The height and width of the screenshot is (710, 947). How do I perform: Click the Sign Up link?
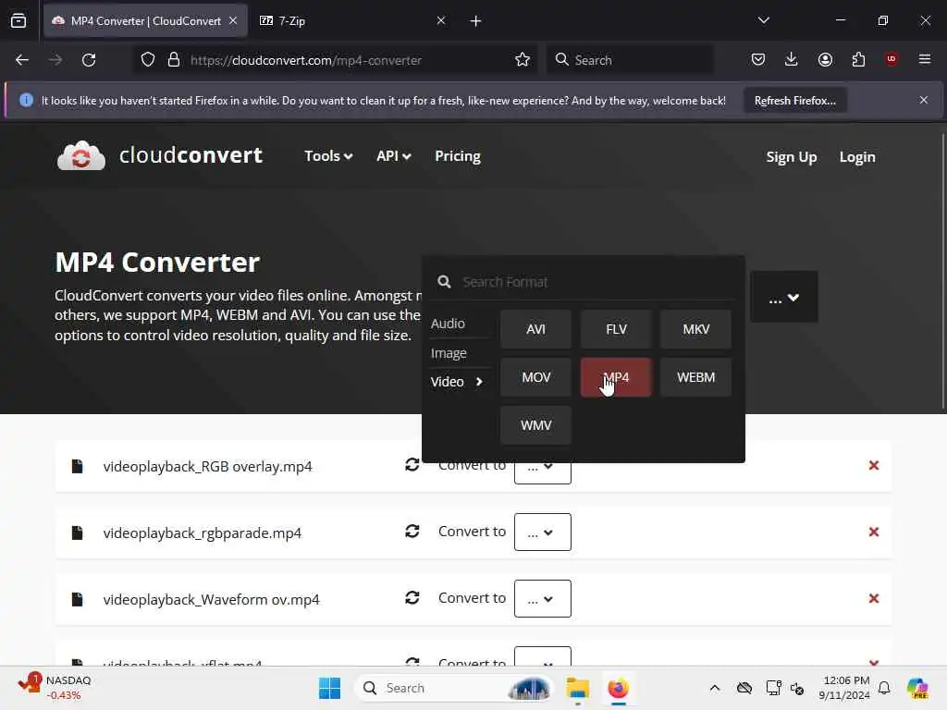(792, 157)
